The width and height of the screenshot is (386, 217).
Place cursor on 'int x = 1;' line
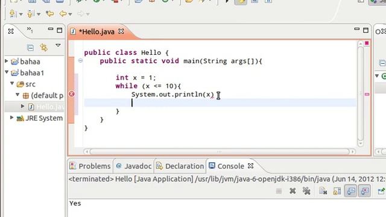(x=136, y=78)
